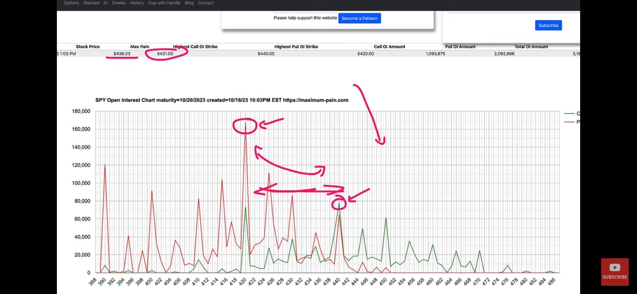Click the Call OI Amount header
637x294 pixels.
389,47
